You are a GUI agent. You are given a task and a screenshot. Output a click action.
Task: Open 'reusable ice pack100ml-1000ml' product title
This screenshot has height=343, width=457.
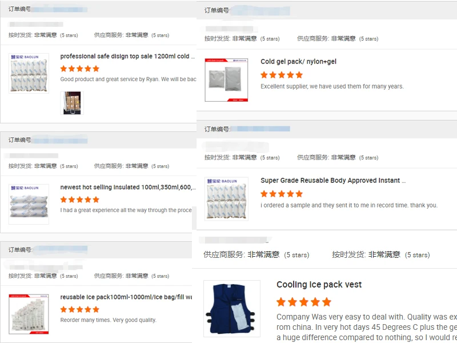pyautogui.click(x=126, y=297)
